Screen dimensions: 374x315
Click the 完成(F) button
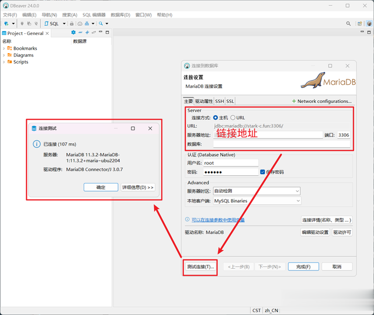[x=303, y=266]
